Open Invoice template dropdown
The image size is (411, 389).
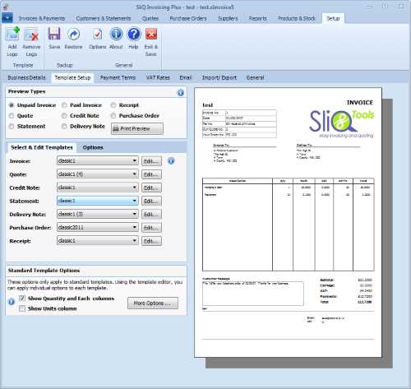pyautogui.click(x=98, y=160)
